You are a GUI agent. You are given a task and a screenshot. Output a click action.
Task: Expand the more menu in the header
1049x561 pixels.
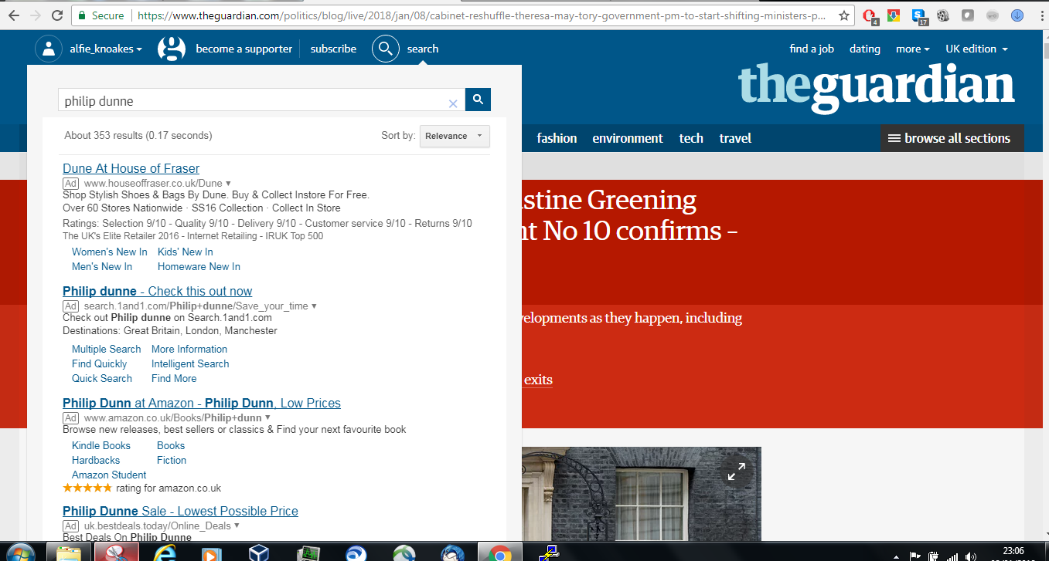[913, 49]
